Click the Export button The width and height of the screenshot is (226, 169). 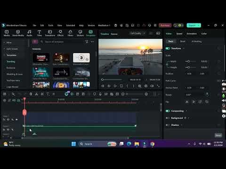coord(192,25)
